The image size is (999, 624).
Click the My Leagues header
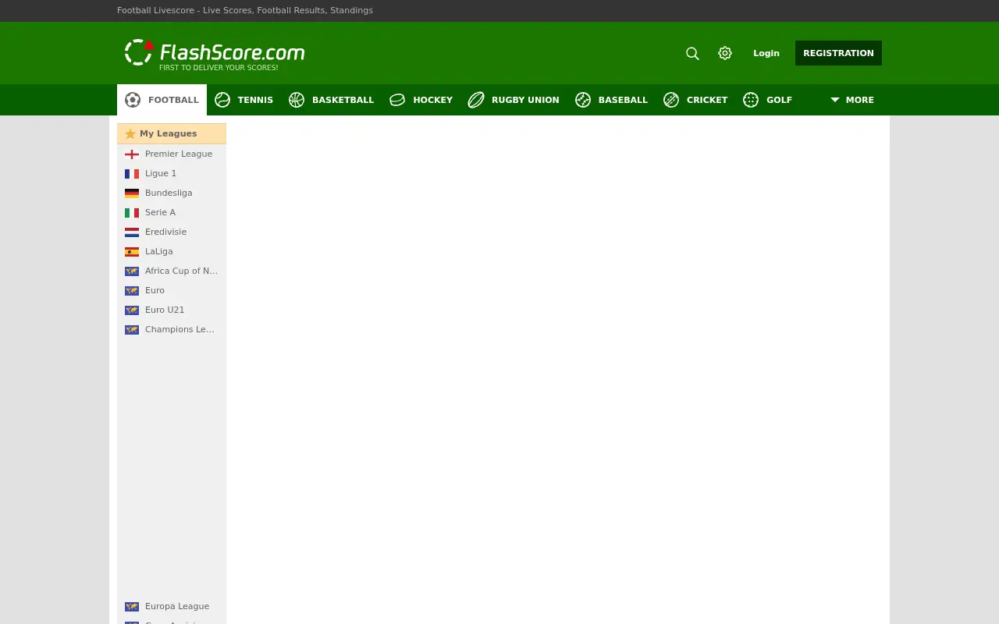[x=172, y=133]
